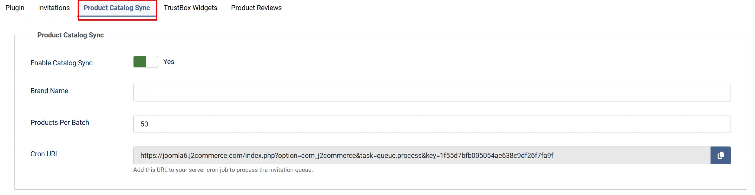
Task: Toggle the Enable Catalog Sync switch
Action: pyautogui.click(x=146, y=62)
